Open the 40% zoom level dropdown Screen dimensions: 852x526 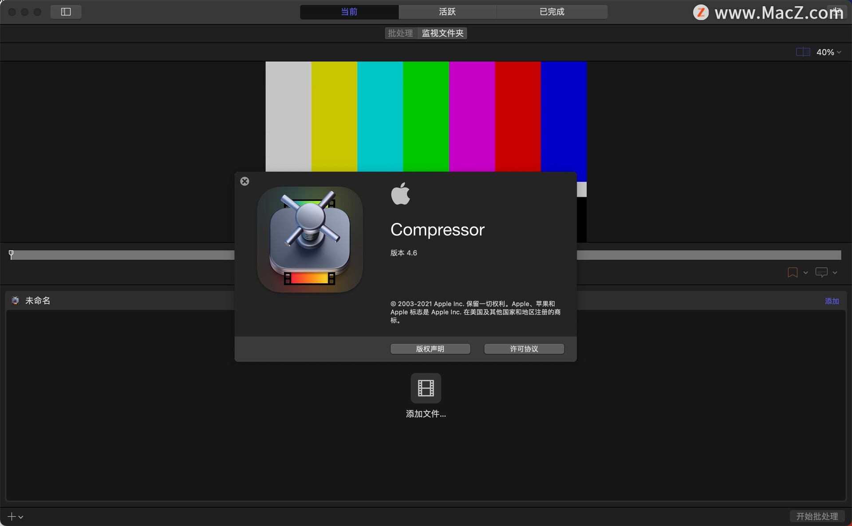pyautogui.click(x=828, y=52)
